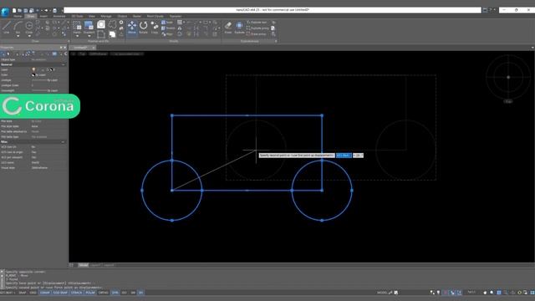535x301 pixels.
Task: Undo last action in quick access toolbar
Action: pyautogui.click(x=38, y=11)
